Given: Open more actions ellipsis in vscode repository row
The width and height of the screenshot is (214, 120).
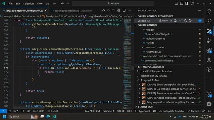Looking at the screenshot, I should pyautogui.click(x=195, y=21).
